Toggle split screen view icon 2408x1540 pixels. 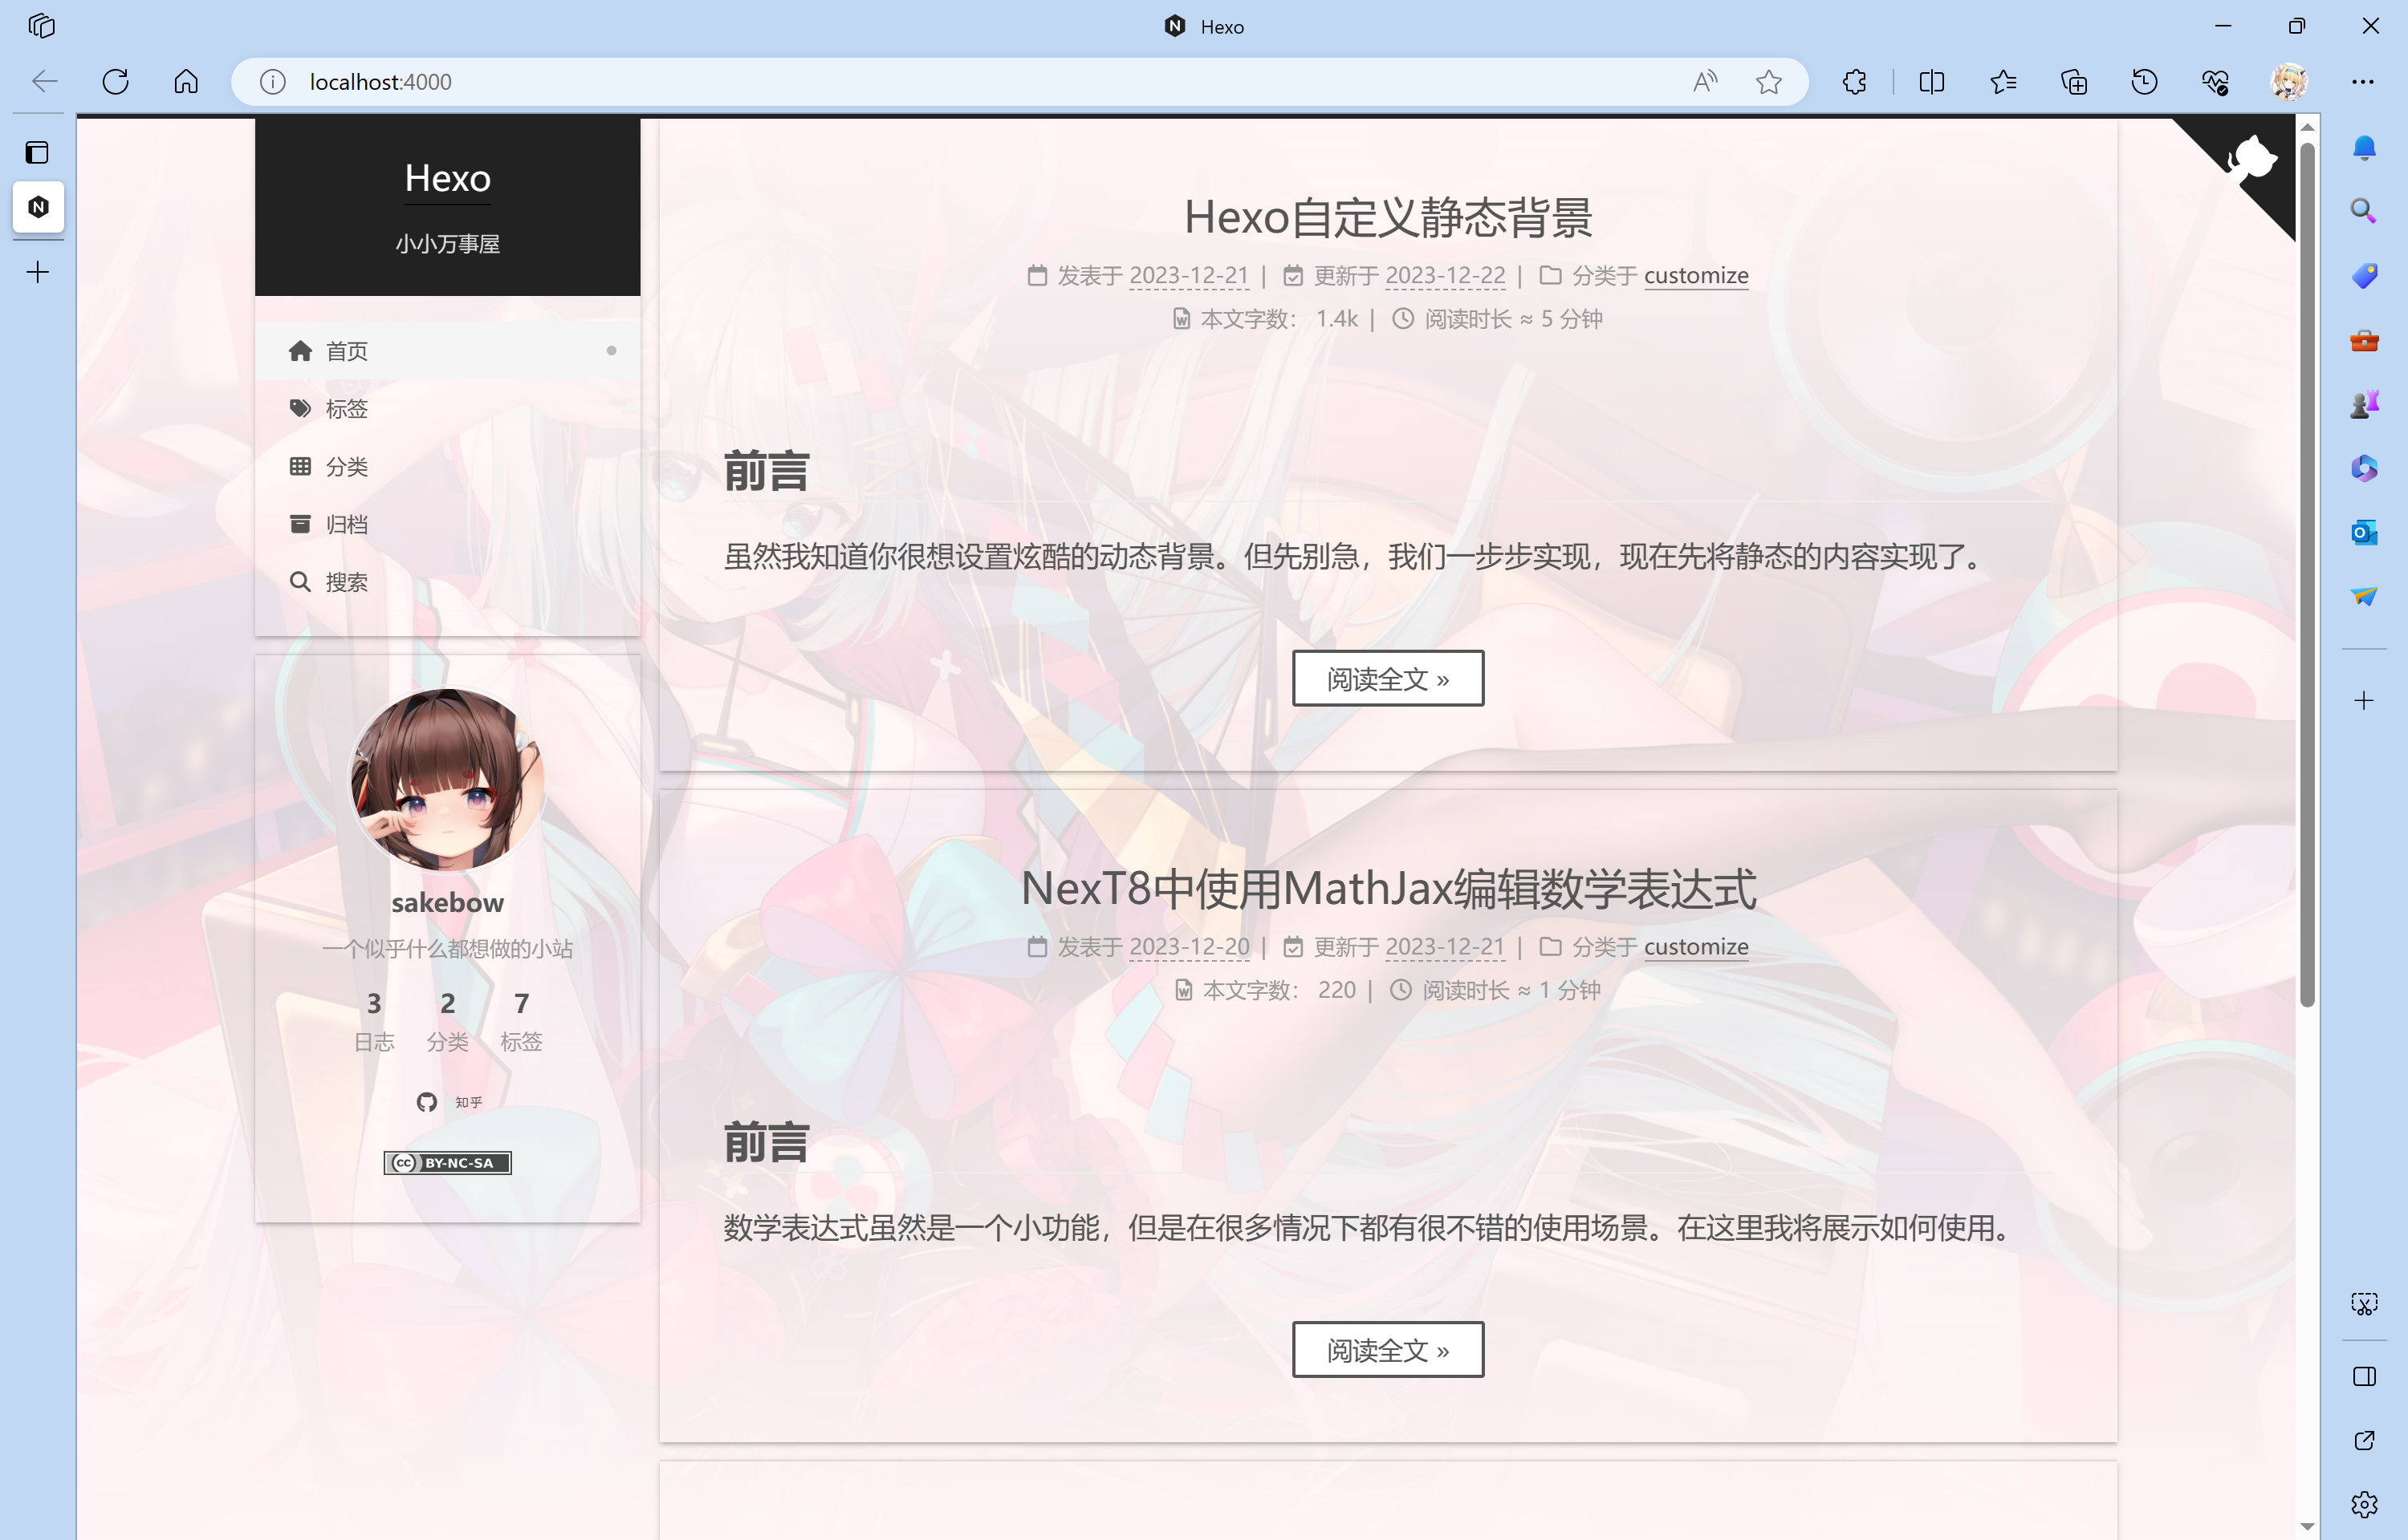pos(1932,82)
